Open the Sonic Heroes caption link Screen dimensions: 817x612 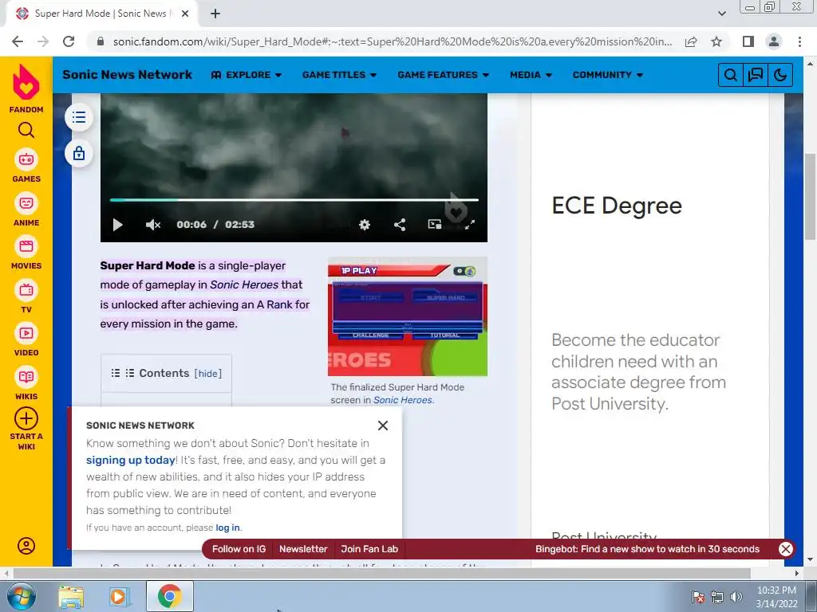tap(402, 400)
